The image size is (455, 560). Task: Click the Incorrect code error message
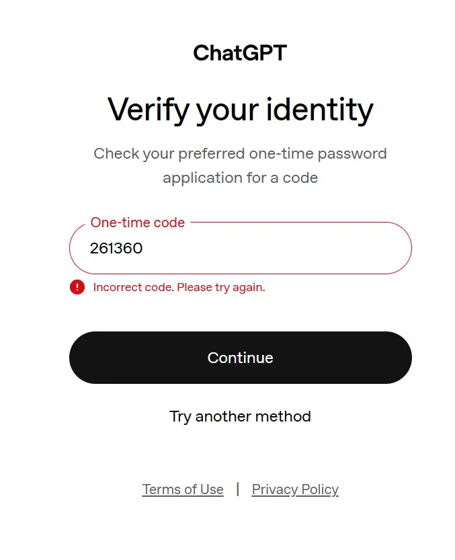coord(179,287)
